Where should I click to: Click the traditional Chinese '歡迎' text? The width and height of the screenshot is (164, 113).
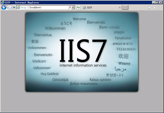(x=35, y=41)
